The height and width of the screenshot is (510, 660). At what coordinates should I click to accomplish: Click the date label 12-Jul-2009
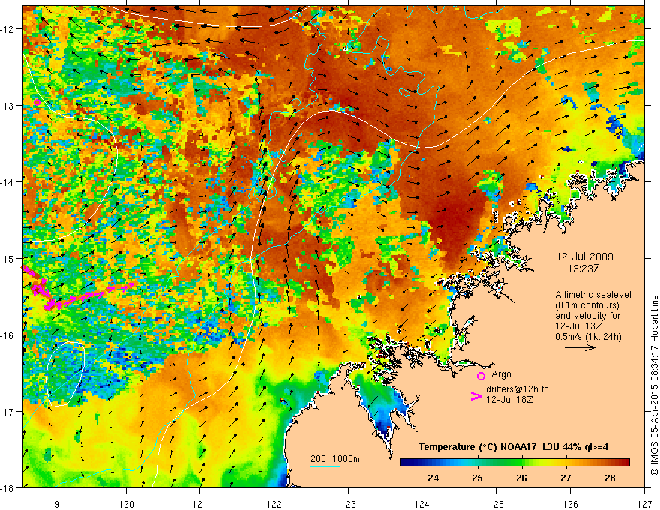[x=585, y=256]
